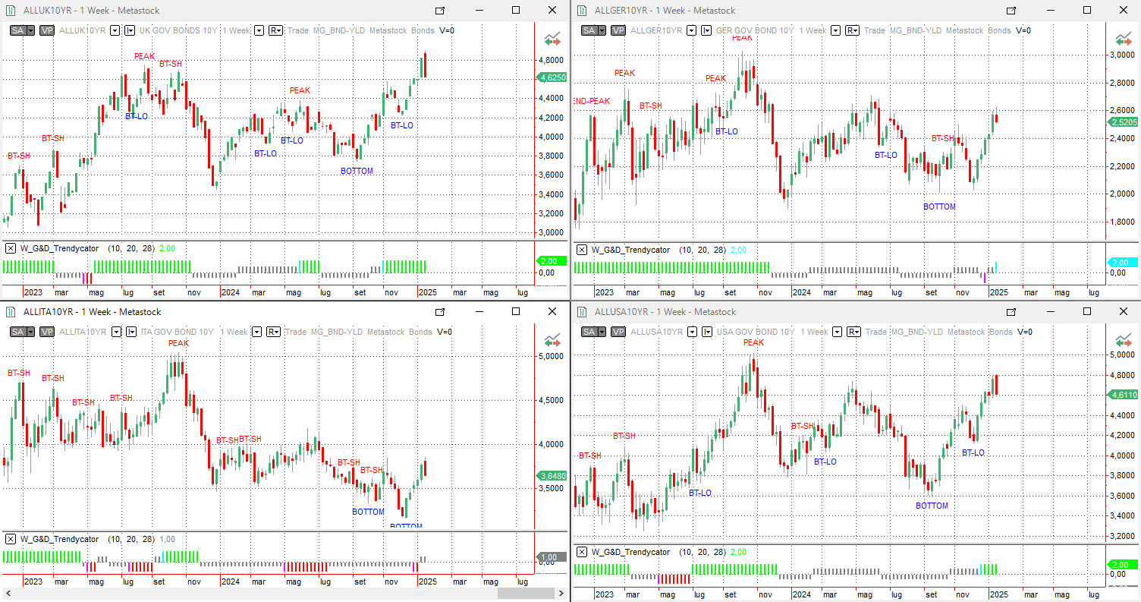Open the R dropdown in UK chart toolbar
Viewport: 1141px width, 602px height.
[276, 30]
